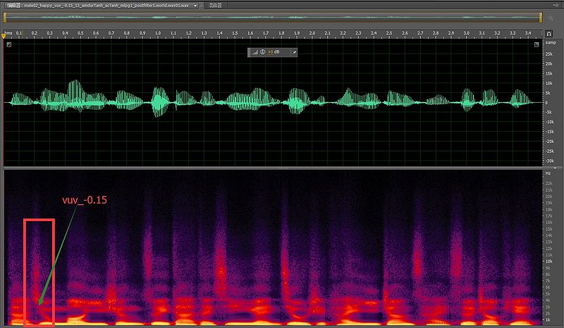Screen dimensions: 564x328
Task: Click the fade-out handle at waveform top-right
Action: [x=537, y=45]
